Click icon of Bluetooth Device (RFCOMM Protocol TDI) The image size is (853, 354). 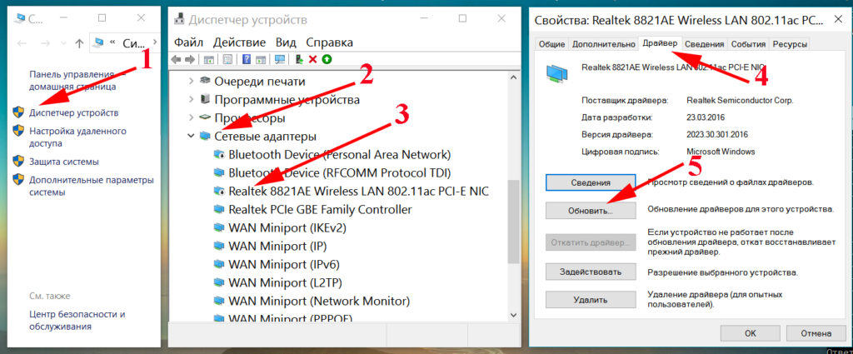219,173
